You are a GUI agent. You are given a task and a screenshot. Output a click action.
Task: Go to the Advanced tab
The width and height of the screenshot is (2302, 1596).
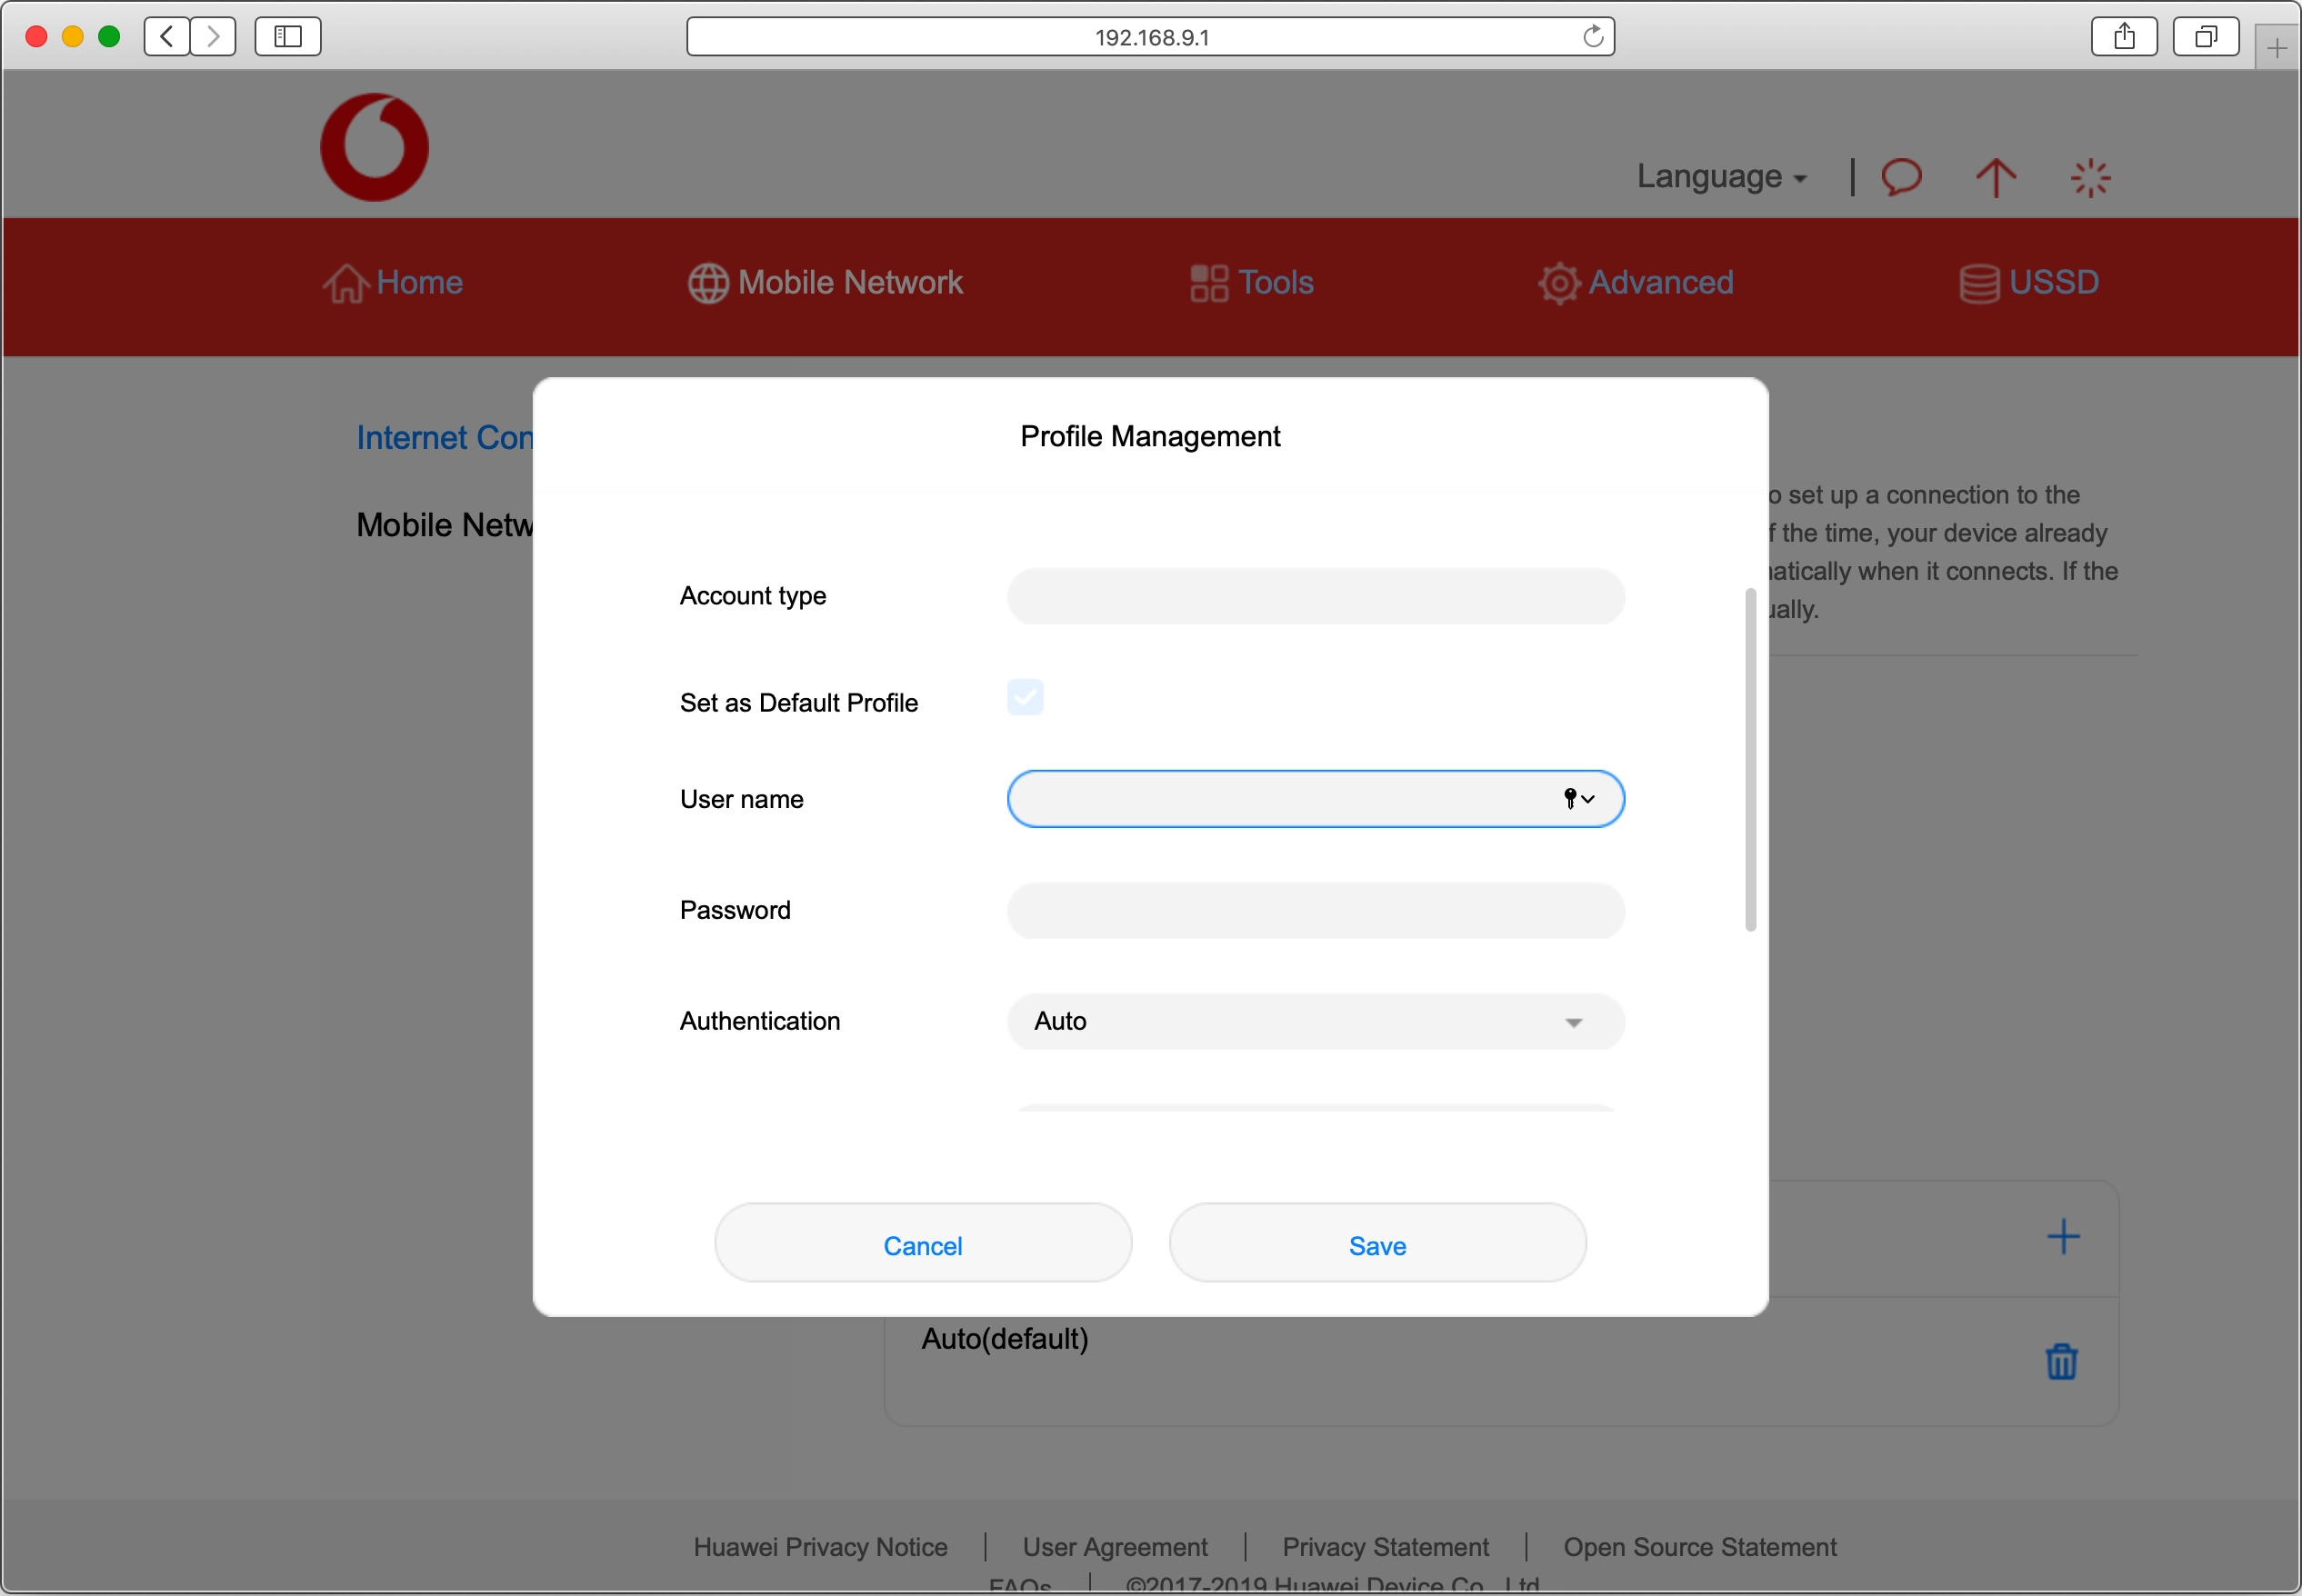pos(1635,283)
